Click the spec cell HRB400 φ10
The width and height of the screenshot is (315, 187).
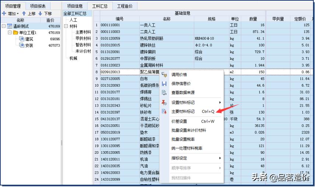(x=211, y=38)
